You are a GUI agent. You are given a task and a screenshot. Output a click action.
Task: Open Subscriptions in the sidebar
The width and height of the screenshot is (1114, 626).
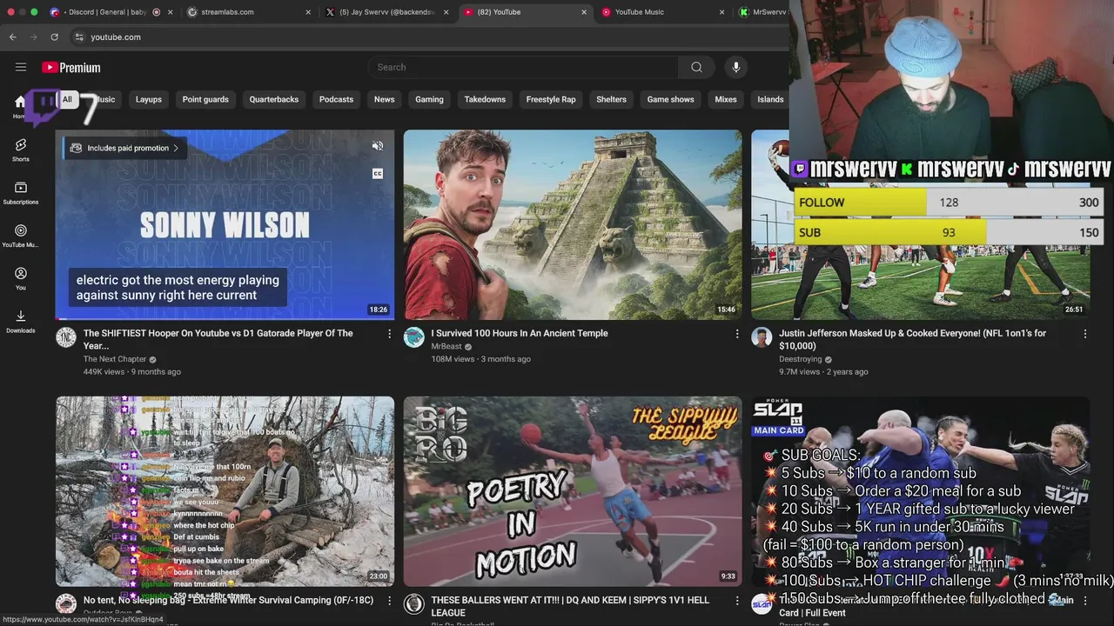[x=21, y=193]
